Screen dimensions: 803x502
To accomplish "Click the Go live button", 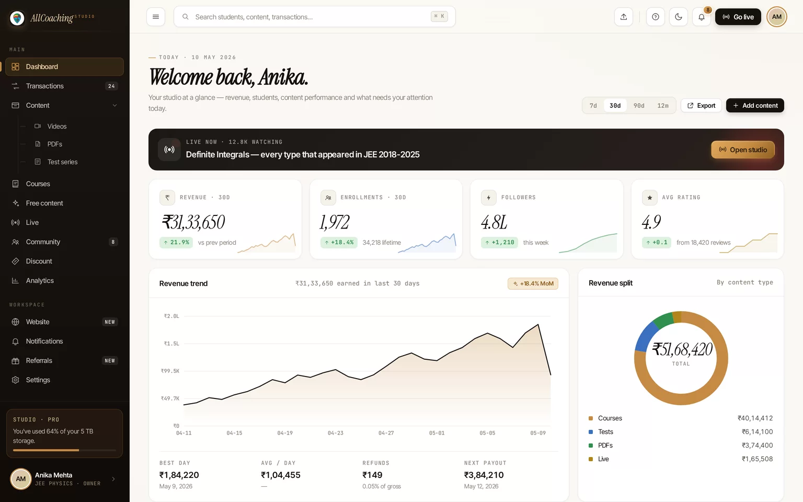I will pos(738,17).
